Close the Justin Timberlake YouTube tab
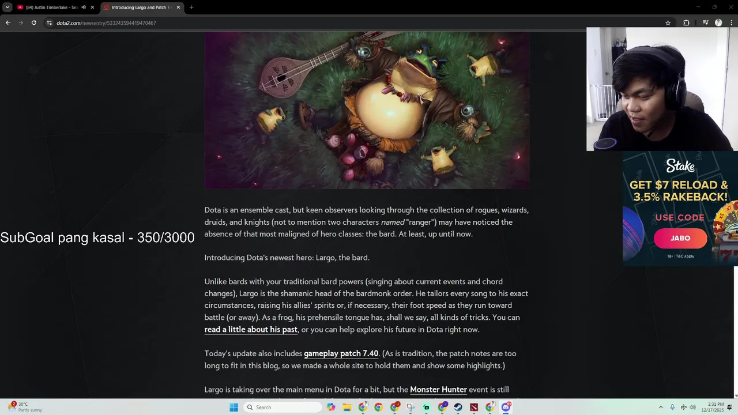The width and height of the screenshot is (738, 415). [92, 7]
